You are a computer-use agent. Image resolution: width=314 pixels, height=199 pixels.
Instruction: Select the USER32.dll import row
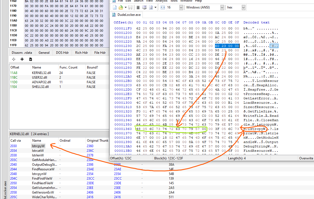[x=59, y=77]
